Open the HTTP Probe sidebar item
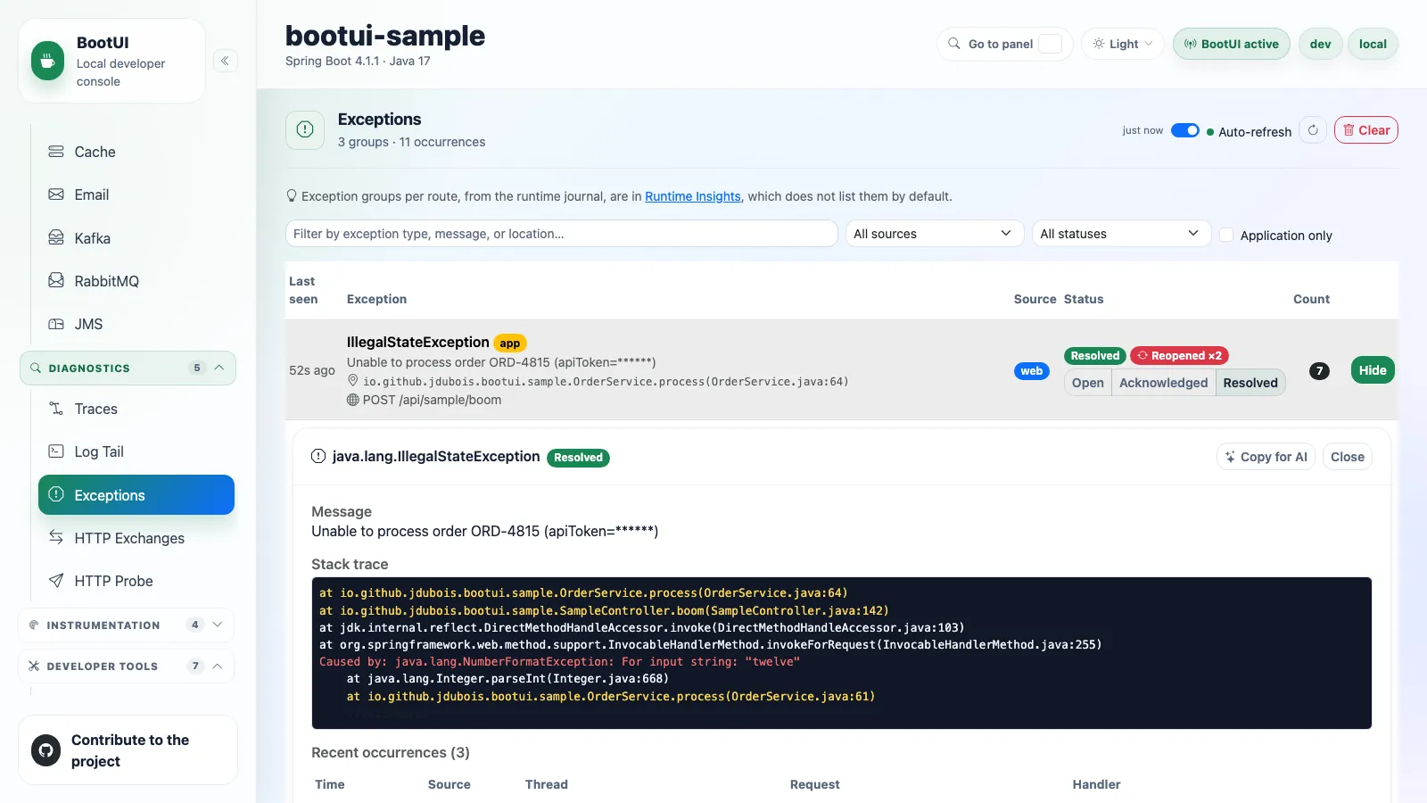 (136, 581)
